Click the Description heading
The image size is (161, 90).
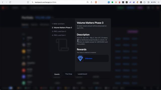pos(83,34)
